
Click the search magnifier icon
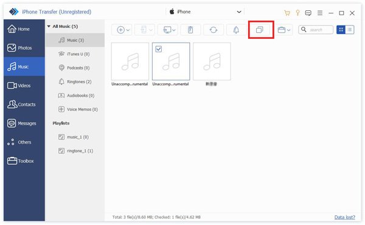click(x=304, y=30)
